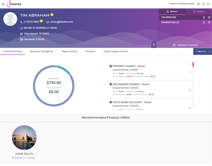Open the hamburger navigation menu
The image size is (212, 166).
click(x=3, y=4)
